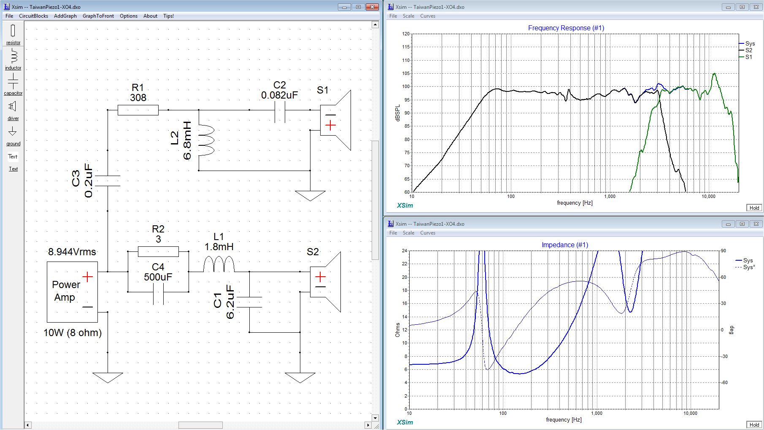Select the capacitor component tool

13,84
